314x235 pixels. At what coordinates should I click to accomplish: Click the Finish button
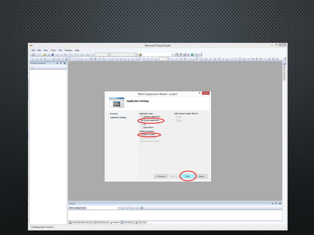187,176
